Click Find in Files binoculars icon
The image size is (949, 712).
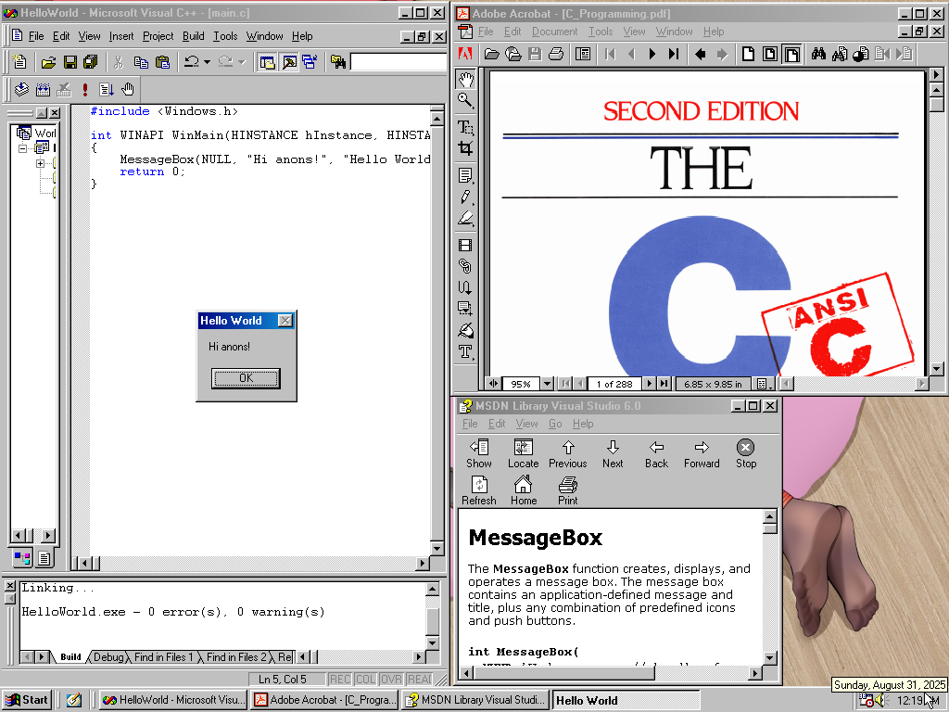tap(337, 62)
